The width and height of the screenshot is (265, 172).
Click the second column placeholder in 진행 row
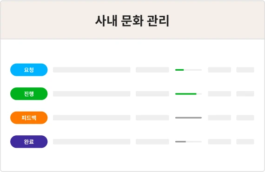[x=152, y=94]
